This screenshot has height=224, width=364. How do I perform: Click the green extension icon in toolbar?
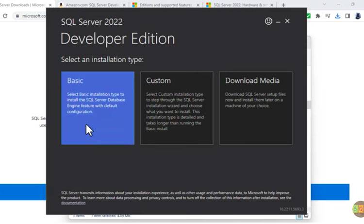pos(309,16)
